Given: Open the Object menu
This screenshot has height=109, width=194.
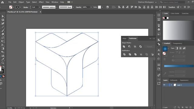Looking at the screenshot, I should 21,2.
